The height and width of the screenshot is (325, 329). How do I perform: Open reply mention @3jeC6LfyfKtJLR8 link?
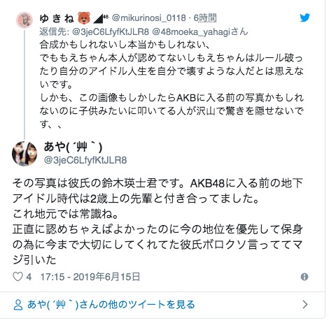point(111,31)
